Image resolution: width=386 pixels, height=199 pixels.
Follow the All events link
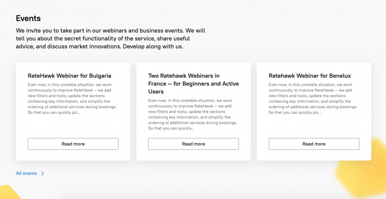pyautogui.click(x=26, y=173)
